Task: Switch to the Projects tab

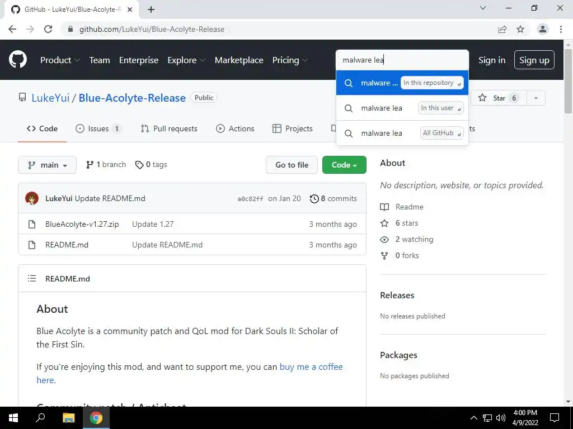Action: pos(292,128)
